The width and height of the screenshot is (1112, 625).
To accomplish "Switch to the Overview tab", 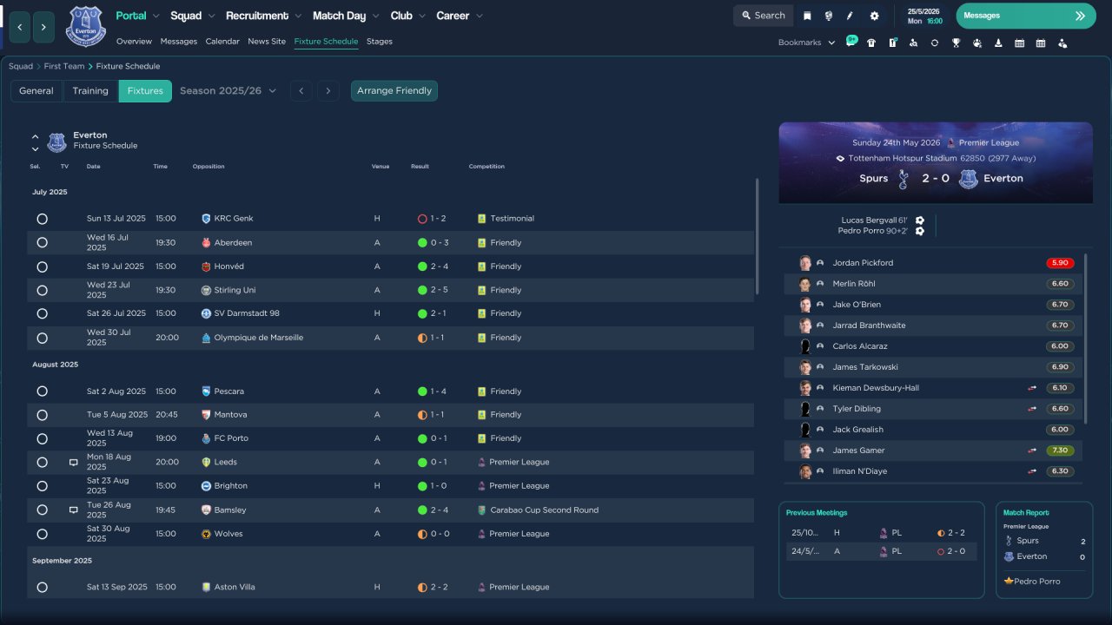I will pos(134,42).
